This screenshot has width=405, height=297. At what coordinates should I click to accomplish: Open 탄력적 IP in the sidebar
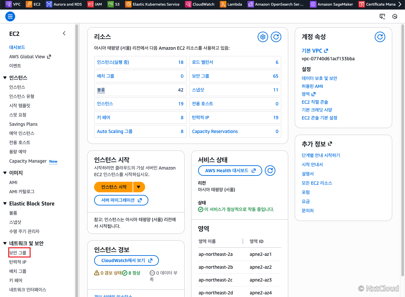[18, 262]
